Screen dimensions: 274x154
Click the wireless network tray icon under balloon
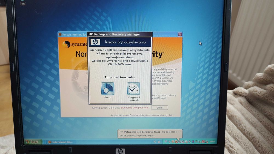point(180,142)
